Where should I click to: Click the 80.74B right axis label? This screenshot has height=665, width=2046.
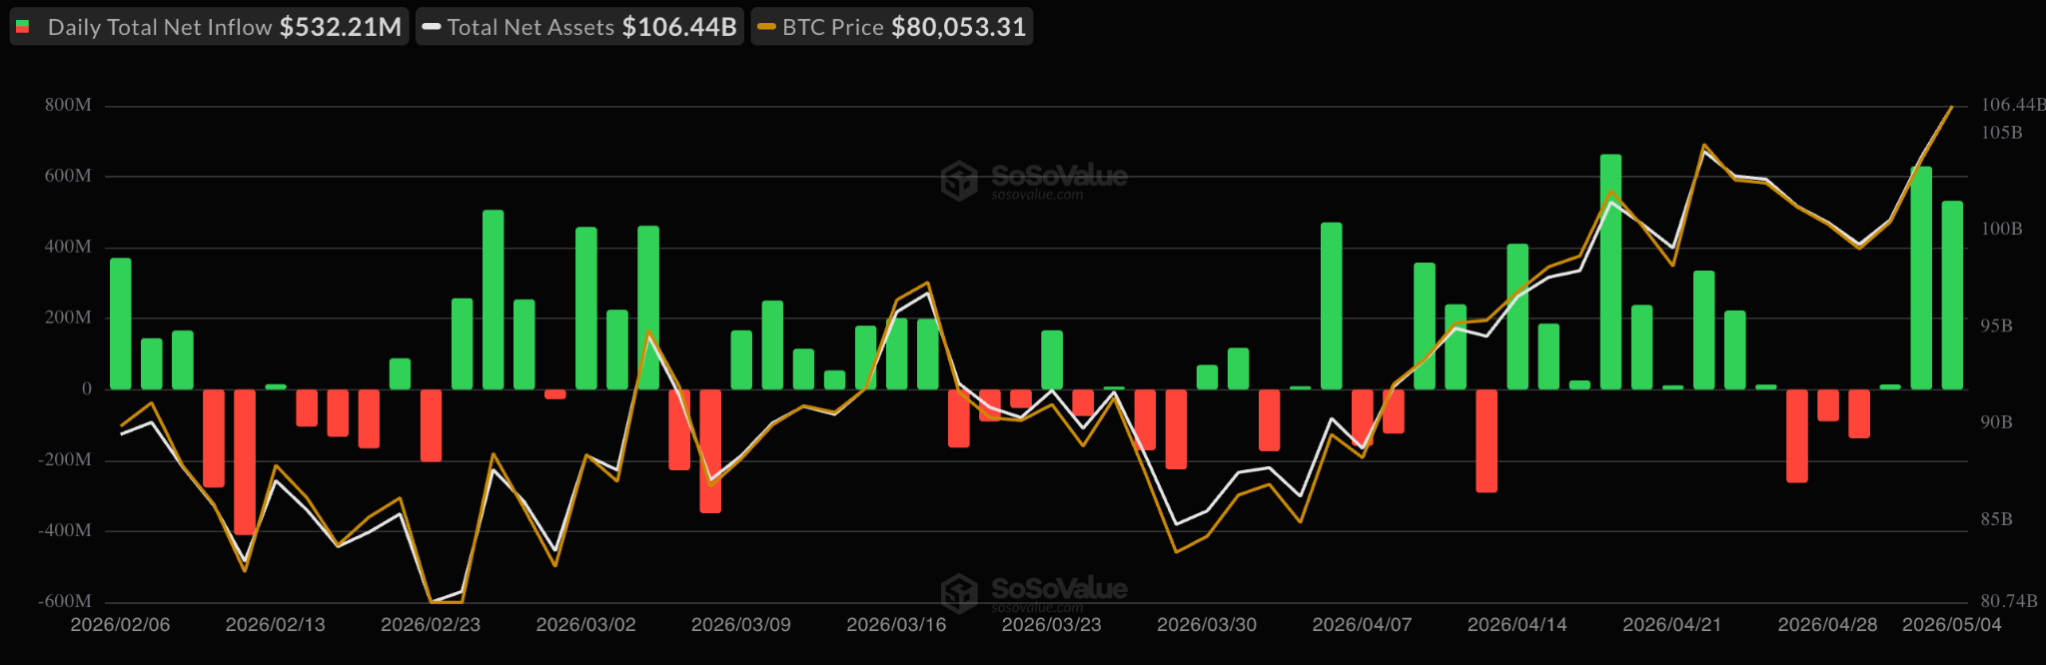(2009, 601)
